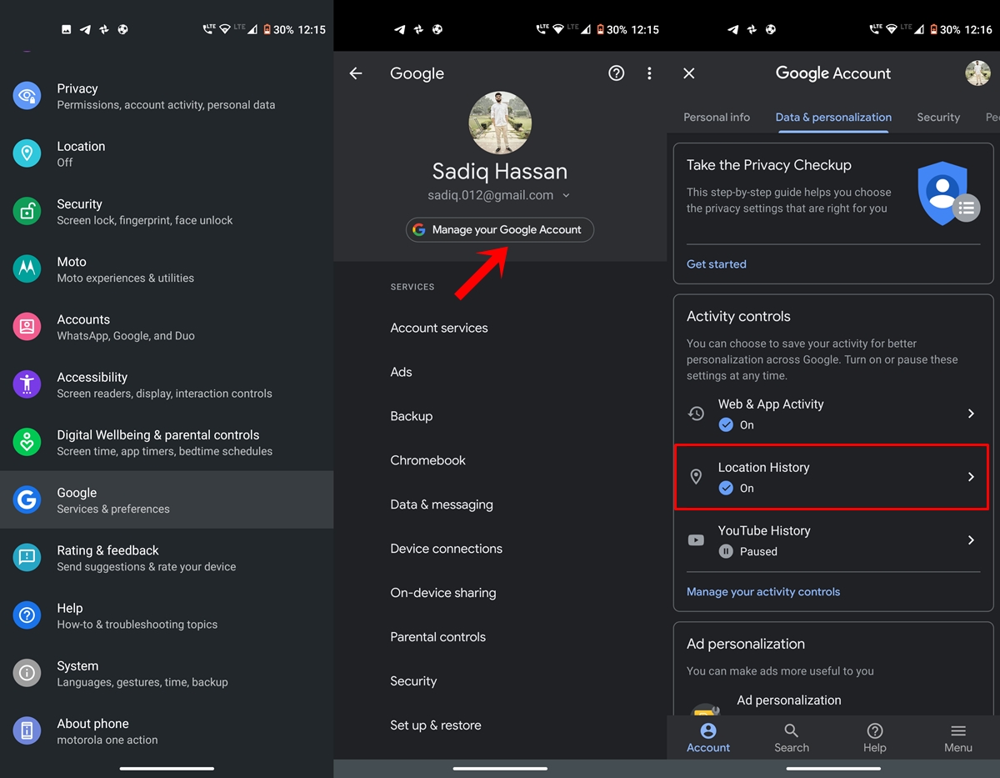Tap the email sadiq.012@gmail.com text

pyautogui.click(x=491, y=195)
